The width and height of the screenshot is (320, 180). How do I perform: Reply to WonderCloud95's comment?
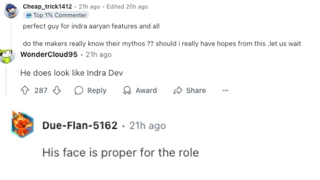[x=90, y=90]
